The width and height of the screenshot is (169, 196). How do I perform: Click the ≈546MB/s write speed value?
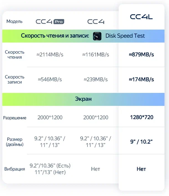pos(50,80)
